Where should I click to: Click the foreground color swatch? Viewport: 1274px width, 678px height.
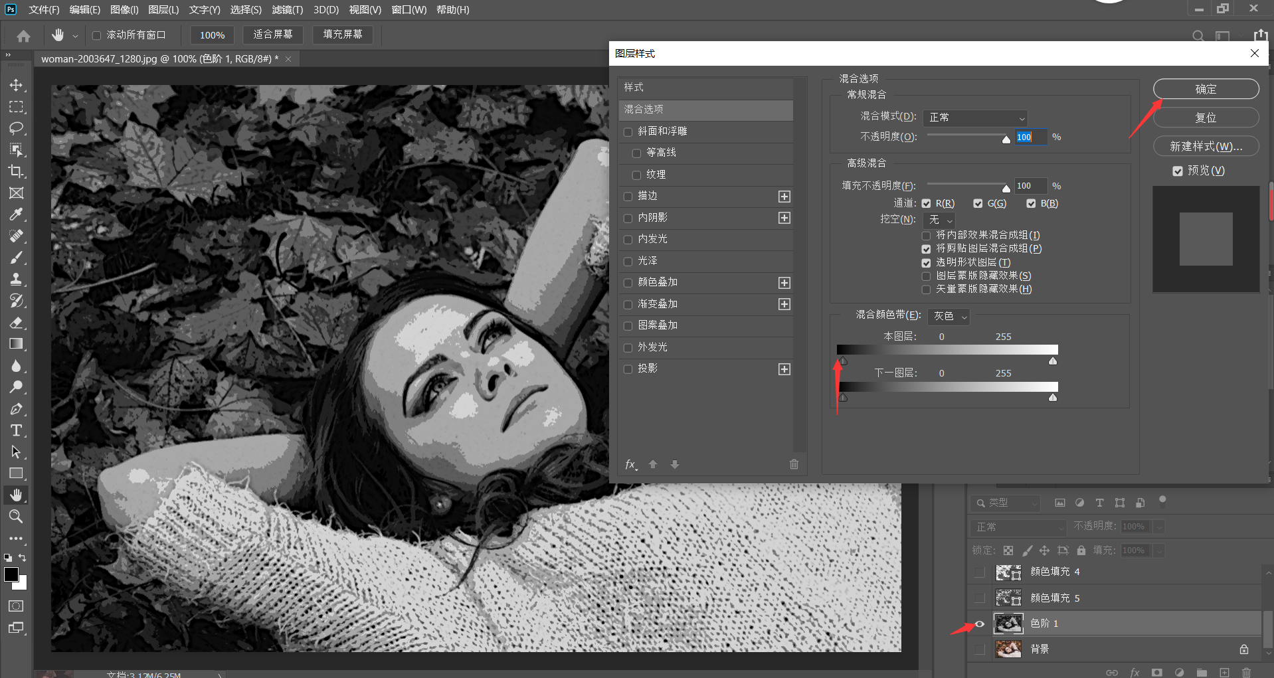(x=11, y=575)
